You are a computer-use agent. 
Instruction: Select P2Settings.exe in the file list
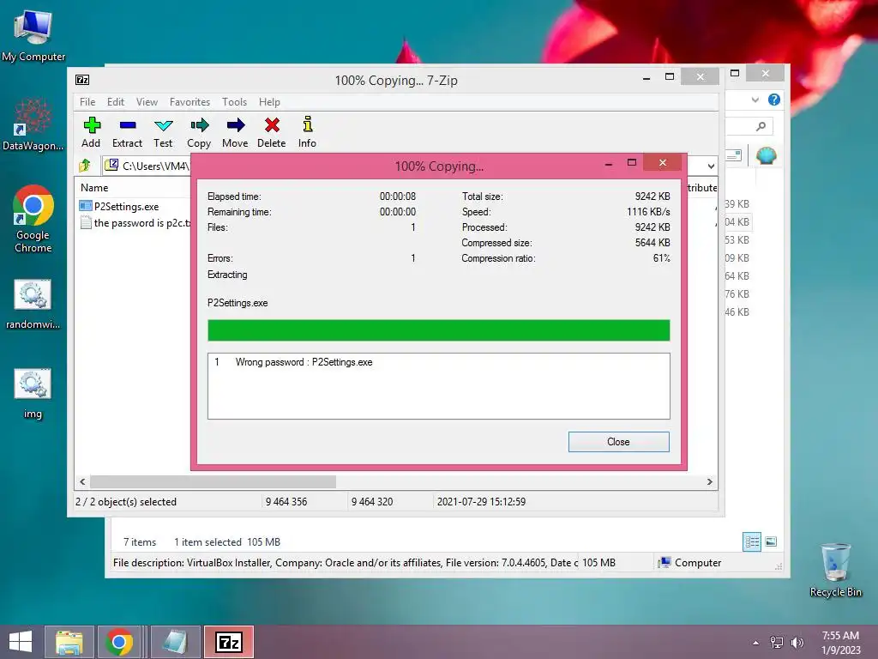[x=118, y=206]
